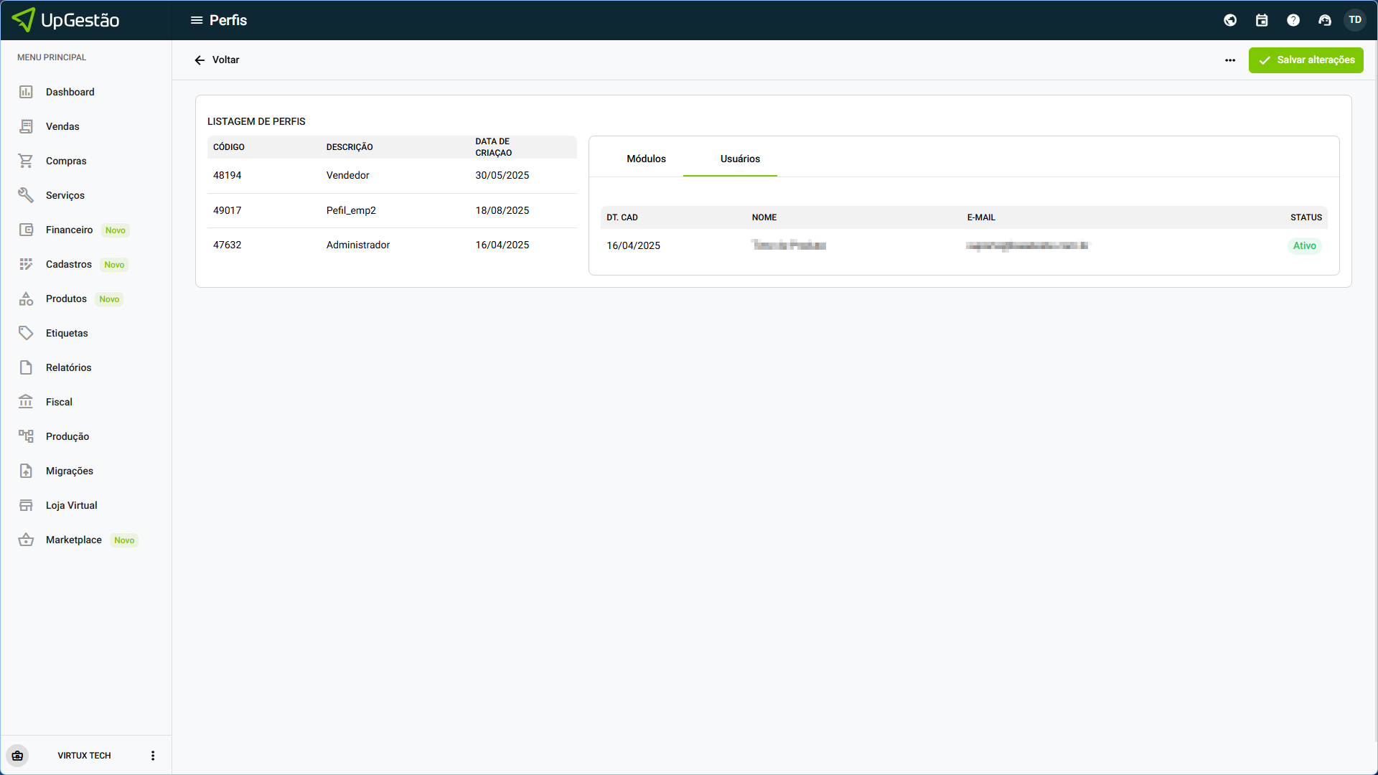Click the Fiscal bank building icon

click(26, 402)
